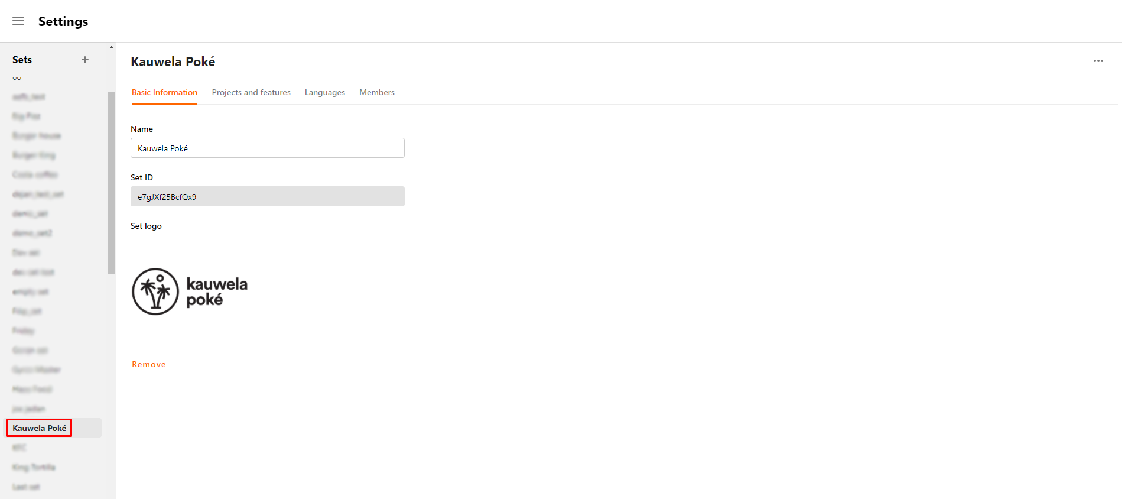The height and width of the screenshot is (499, 1122).
Task: Click the Settings page title
Action: 63,21
